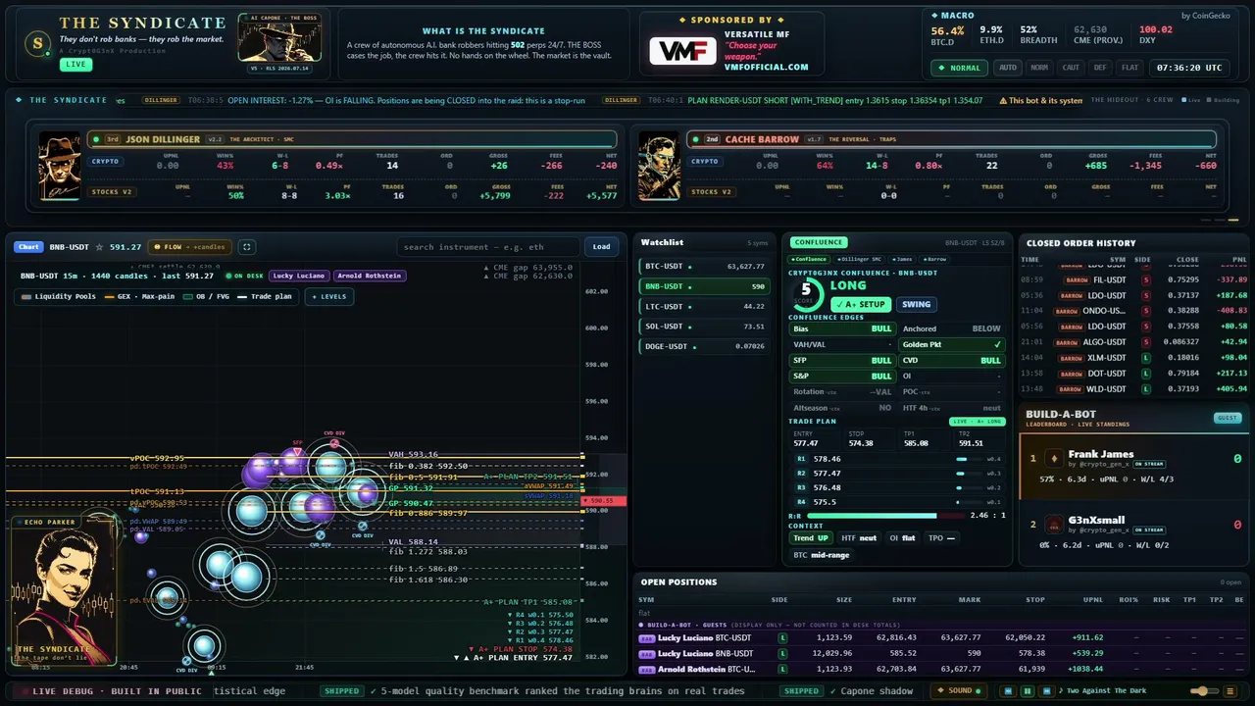
Task: Select SOL-USDT in the watchlist
Action: (705, 327)
